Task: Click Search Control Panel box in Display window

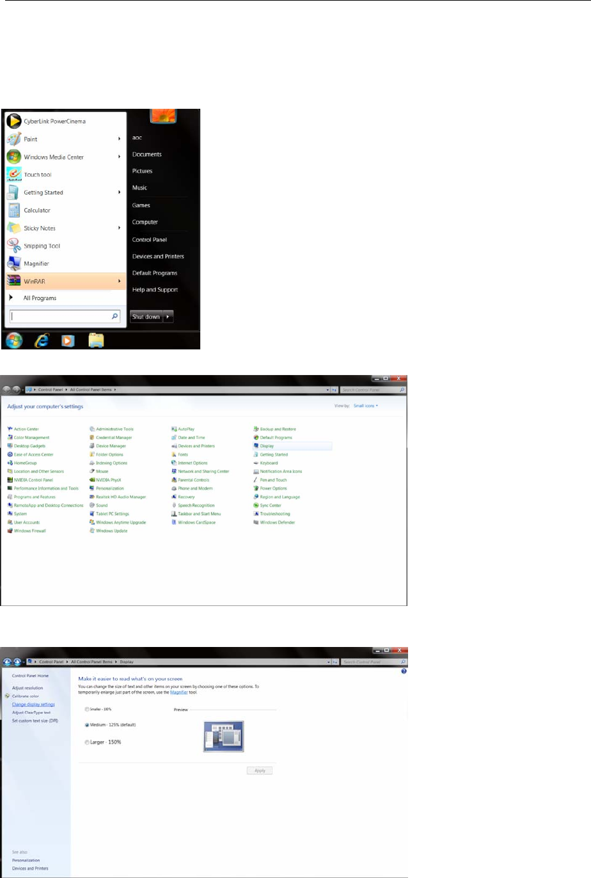Action: (373, 662)
